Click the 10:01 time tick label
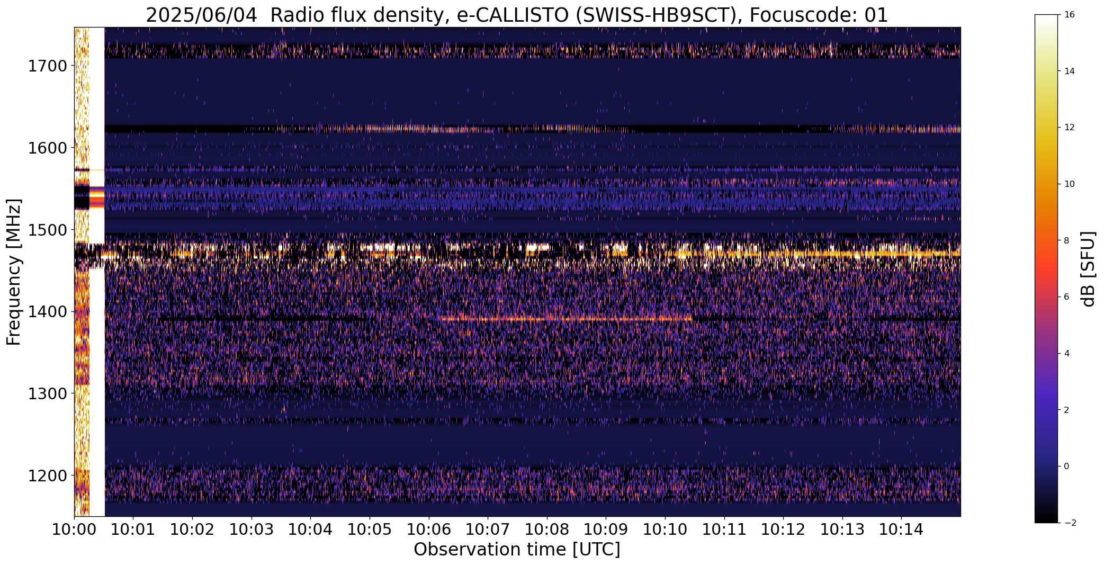This screenshot has width=1104, height=565. pyautogui.click(x=133, y=530)
